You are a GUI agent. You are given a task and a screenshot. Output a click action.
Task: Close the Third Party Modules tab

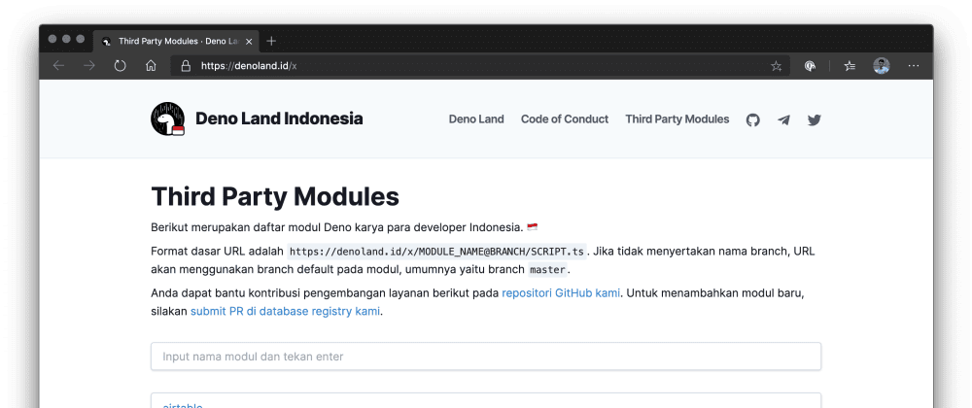pyautogui.click(x=249, y=42)
